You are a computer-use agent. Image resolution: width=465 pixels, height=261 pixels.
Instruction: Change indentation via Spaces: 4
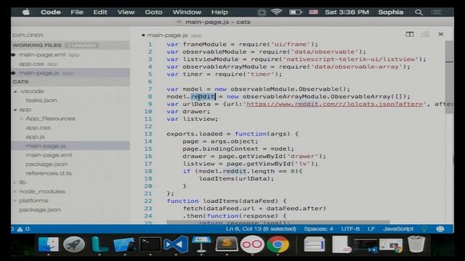point(318,229)
